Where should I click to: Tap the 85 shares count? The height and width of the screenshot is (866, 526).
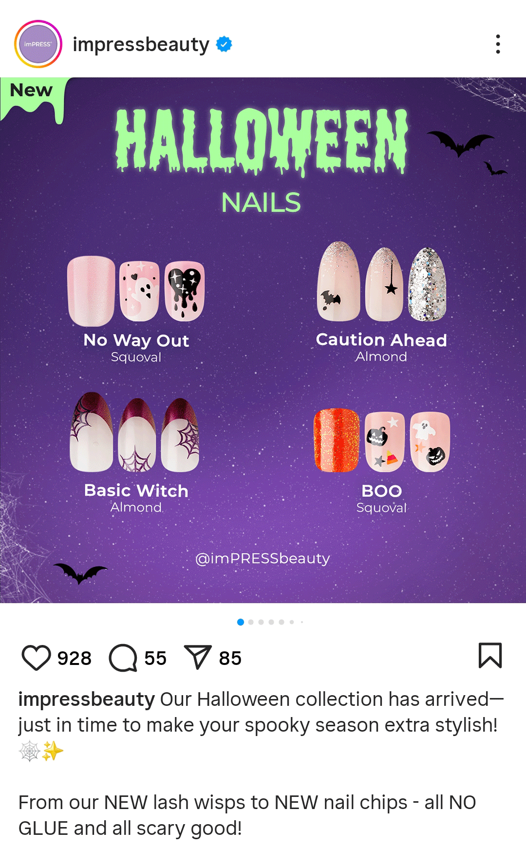[x=230, y=658]
